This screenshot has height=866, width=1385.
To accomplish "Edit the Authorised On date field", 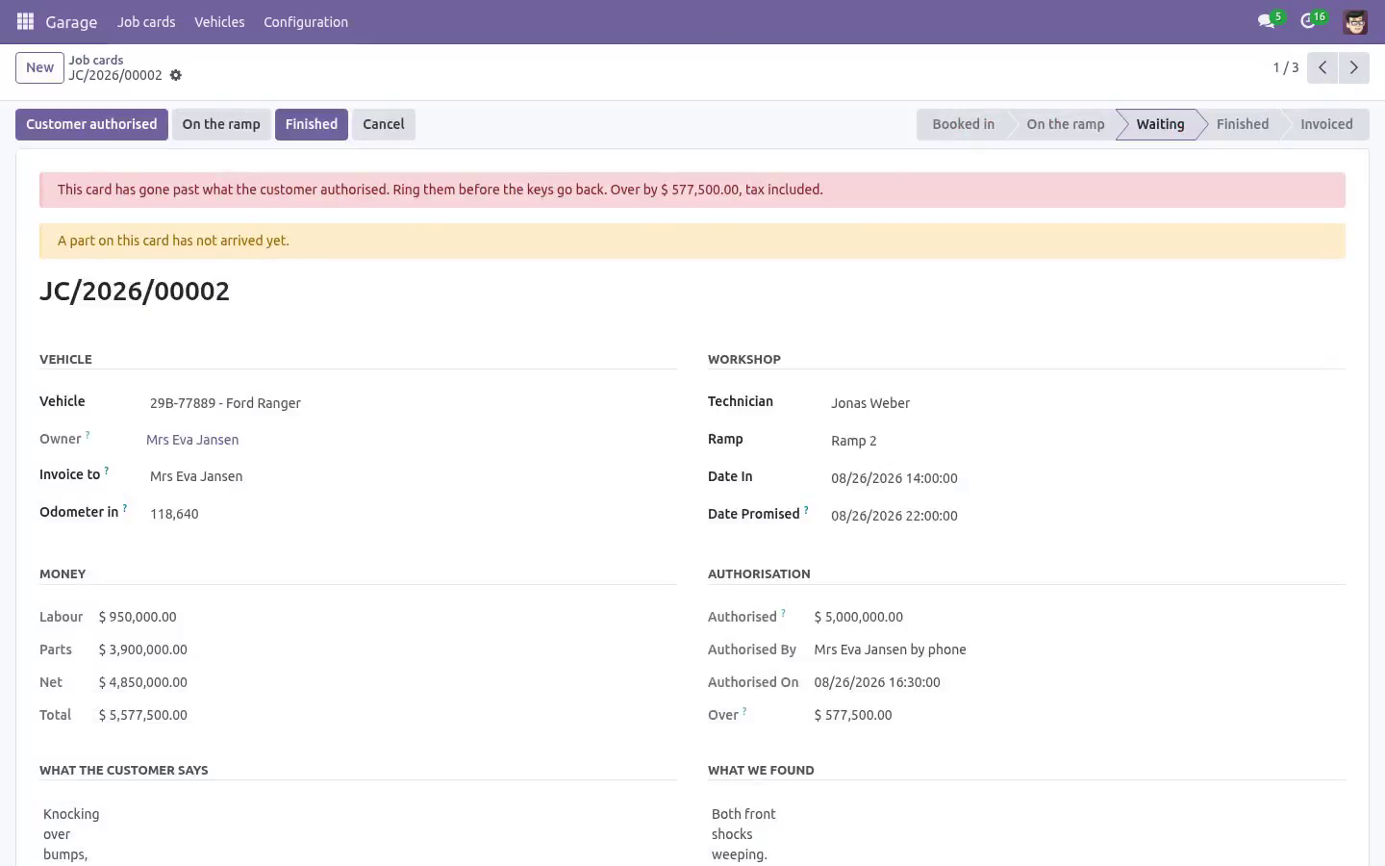I will (877, 682).
